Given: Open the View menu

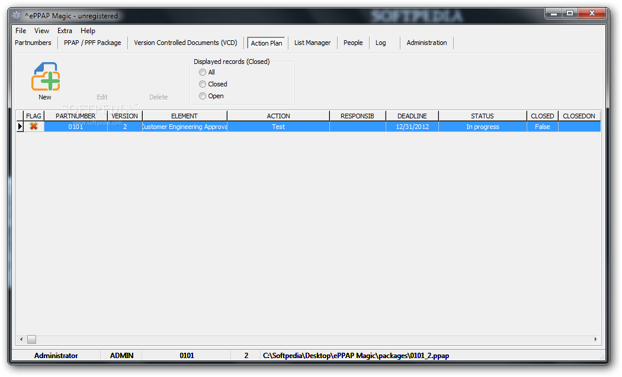Looking at the screenshot, I should pos(41,31).
